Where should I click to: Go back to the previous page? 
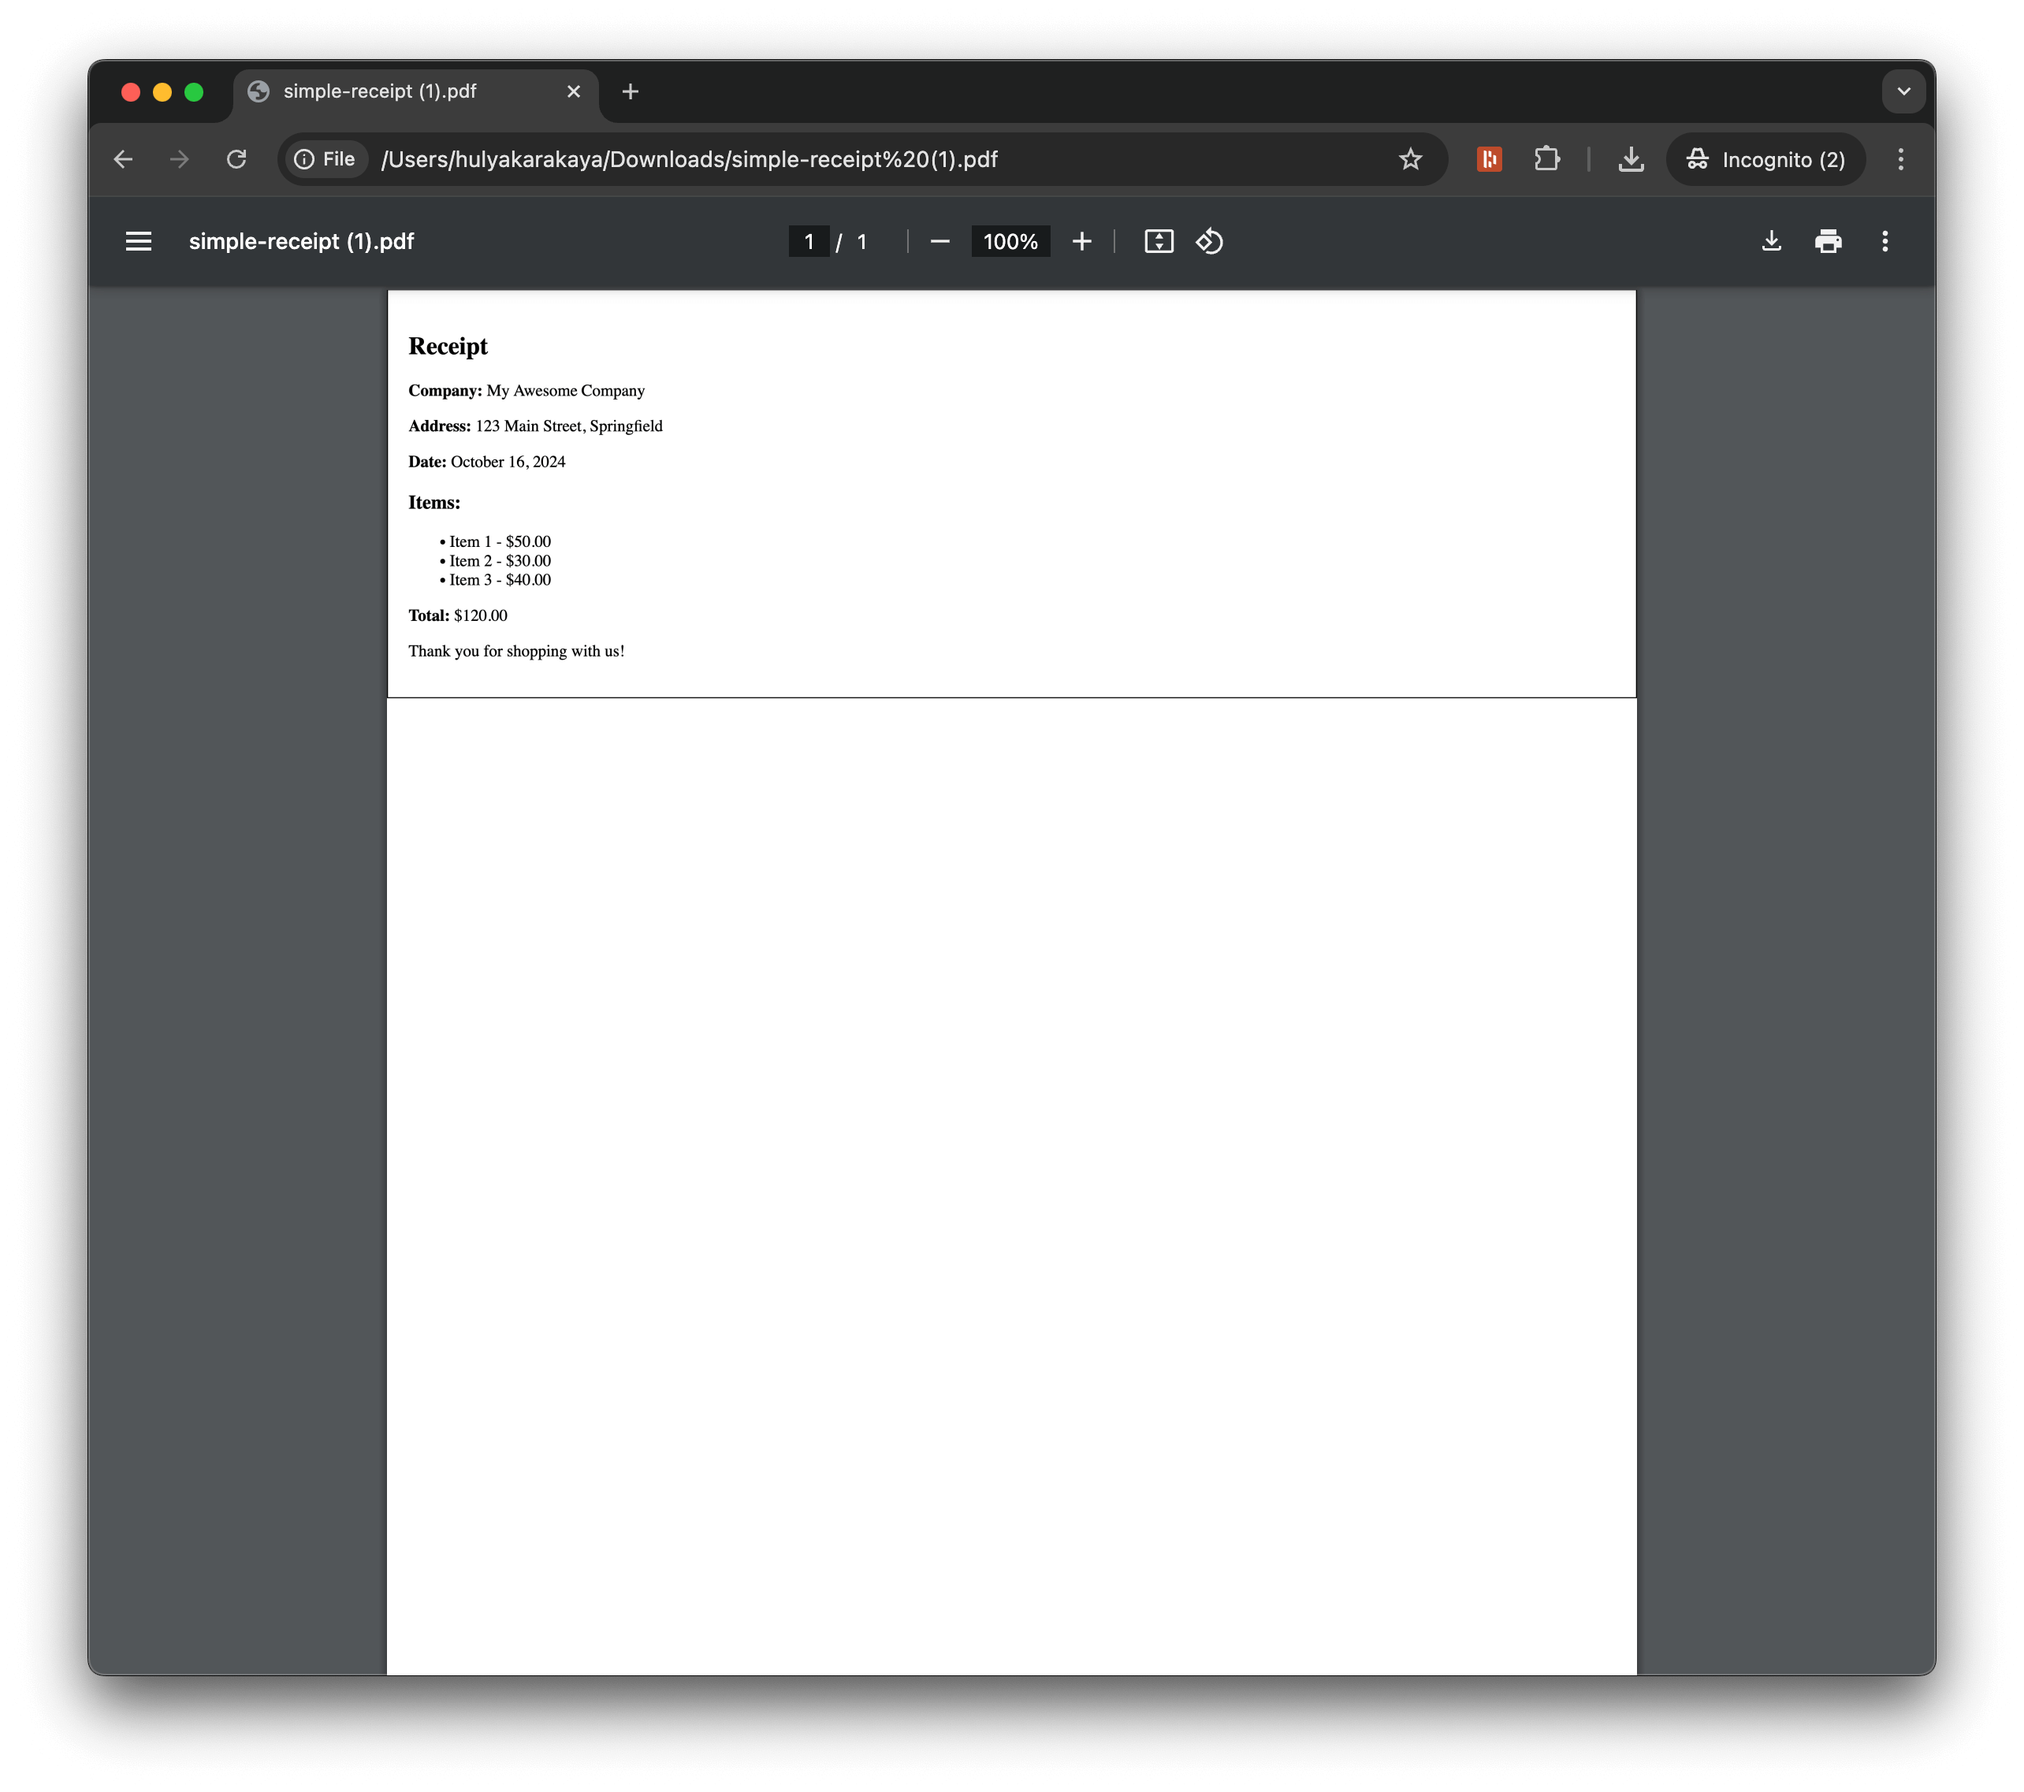click(123, 158)
